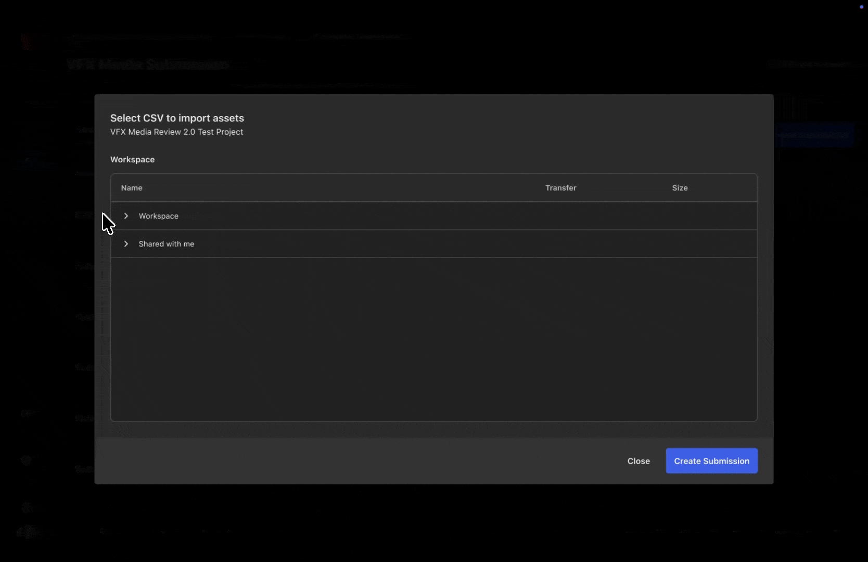Screen dimensions: 868x562
Task: Click the Create Submission button
Action: tap(711, 461)
